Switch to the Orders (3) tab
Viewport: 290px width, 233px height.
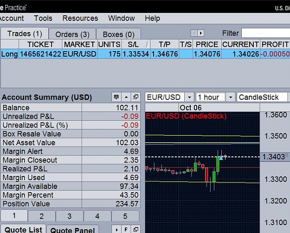click(x=72, y=34)
